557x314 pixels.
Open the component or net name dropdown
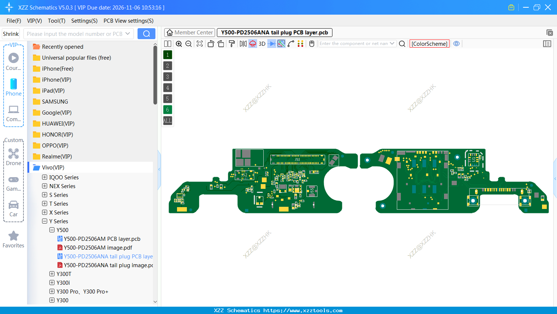click(393, 44)
